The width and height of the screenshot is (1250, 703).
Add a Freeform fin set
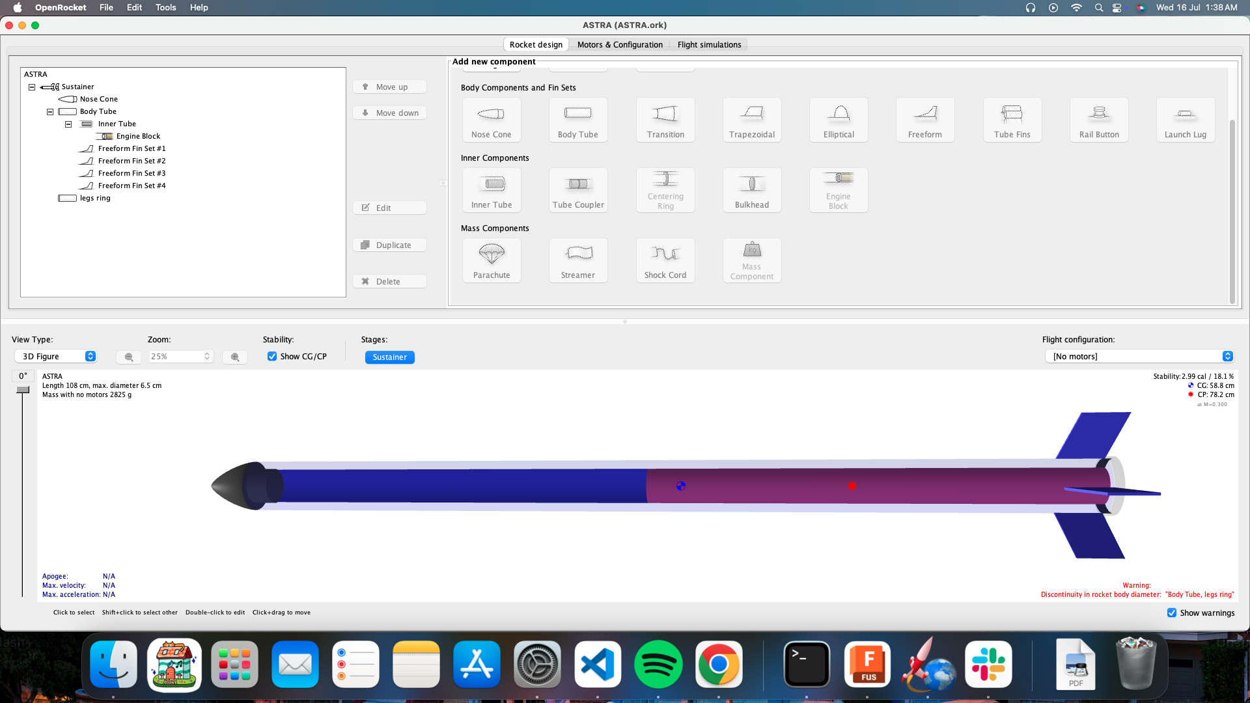(x=925, y=120)
